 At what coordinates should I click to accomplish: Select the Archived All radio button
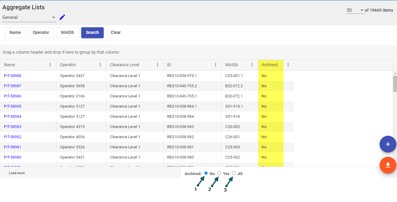(x=234, y=173)
